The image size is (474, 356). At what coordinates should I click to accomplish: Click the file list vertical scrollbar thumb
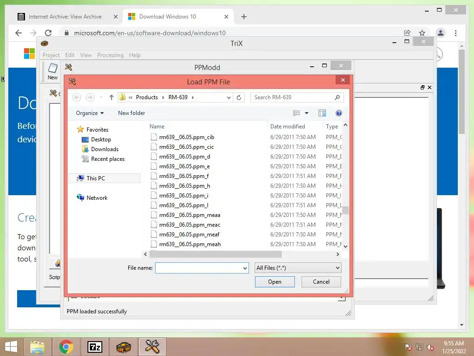click(x=345, y=210)
